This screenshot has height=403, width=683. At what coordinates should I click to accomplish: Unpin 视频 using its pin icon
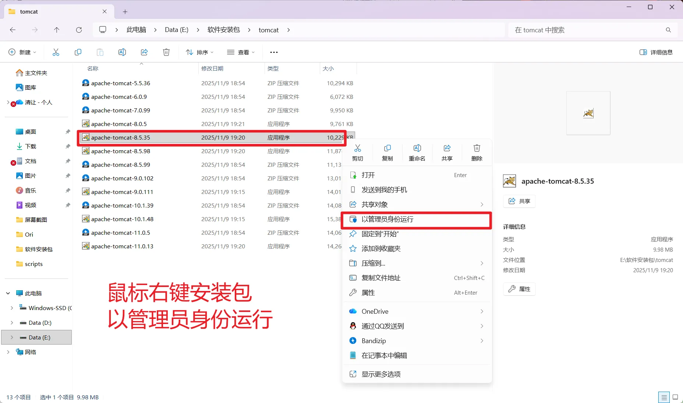tap(68, 205)
